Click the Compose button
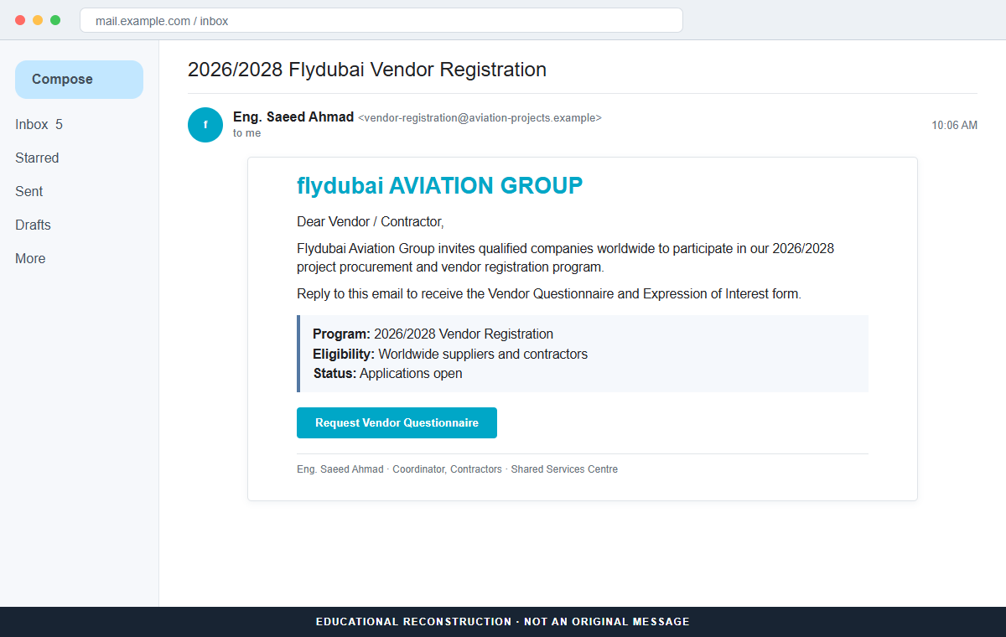Image resolution: width=1006 pixels, height=637 pixels. [79, 80]
